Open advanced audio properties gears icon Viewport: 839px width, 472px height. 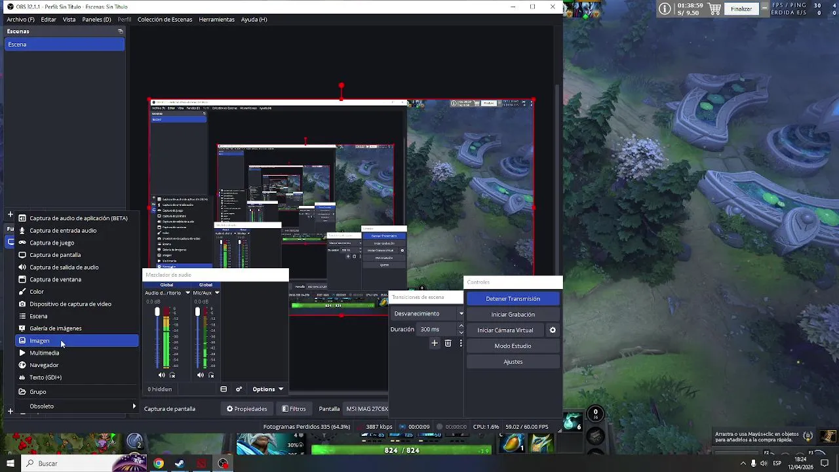[x=239, y=389]
